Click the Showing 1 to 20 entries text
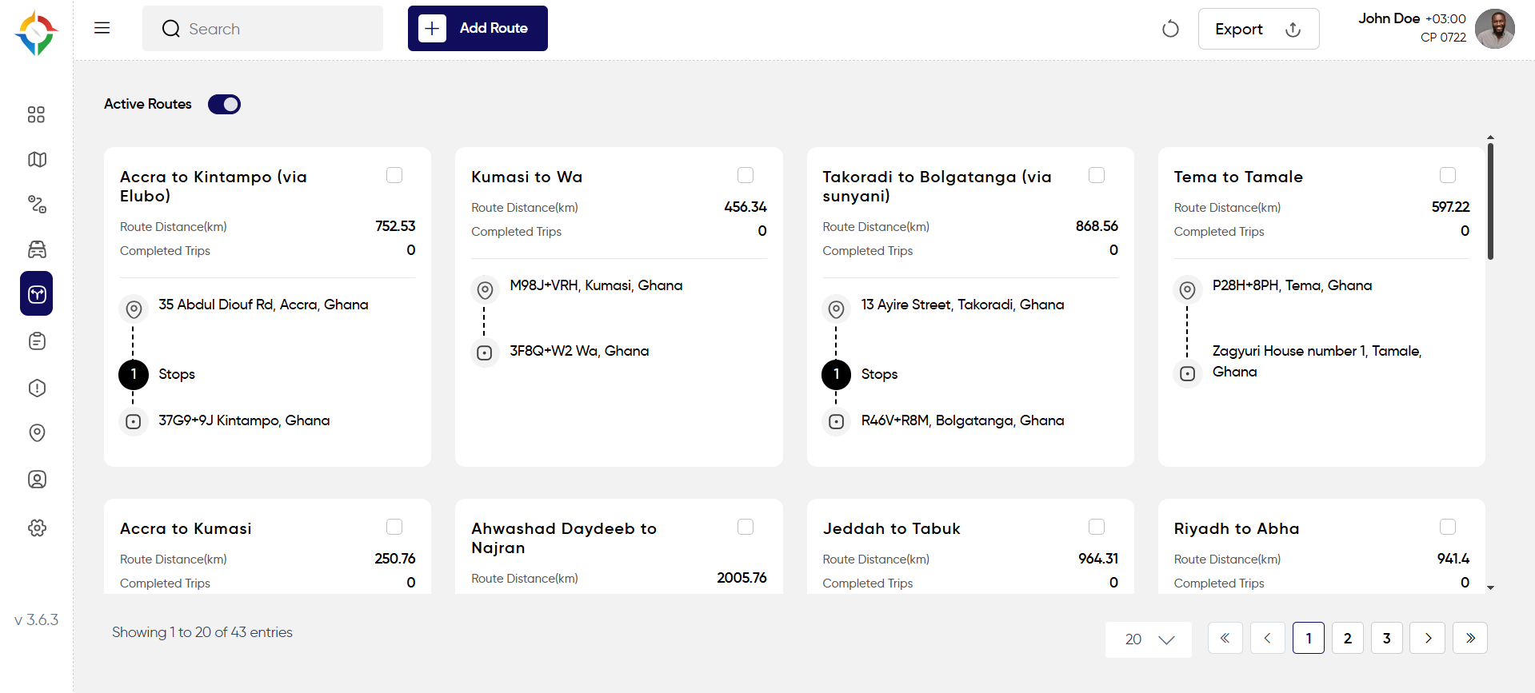This screenshot has width=1535, height=693. tap(202, 632)
